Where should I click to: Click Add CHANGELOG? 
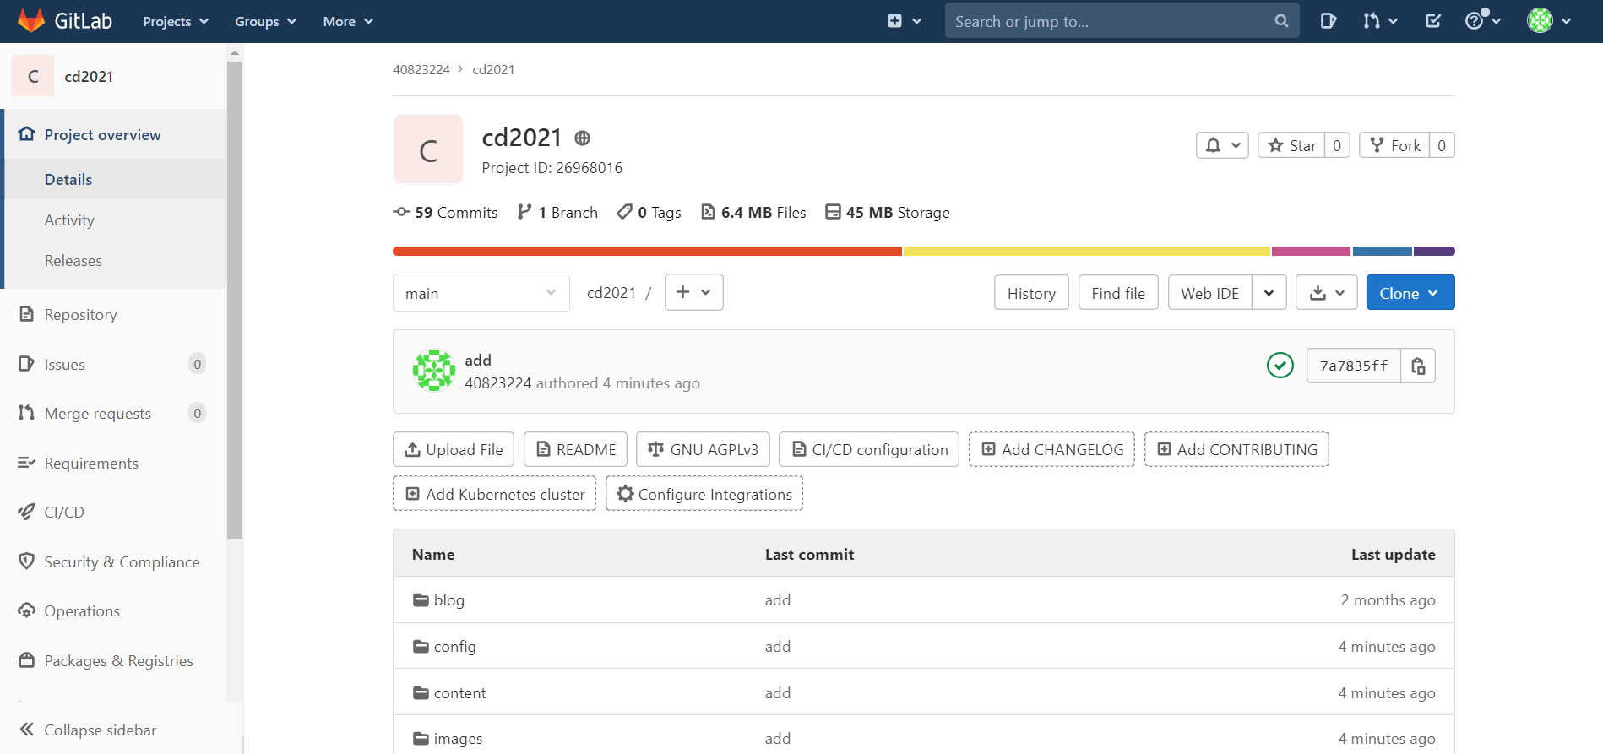pyautogui.click(x=1051, y=449)
